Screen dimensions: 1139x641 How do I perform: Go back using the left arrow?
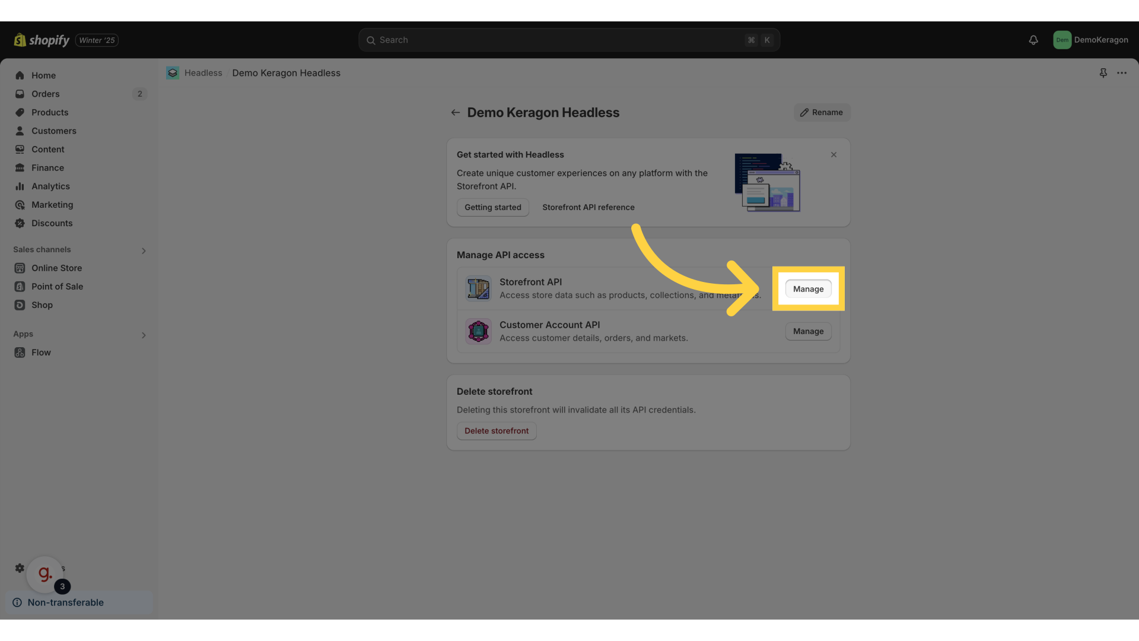click(x=455, y=112)
